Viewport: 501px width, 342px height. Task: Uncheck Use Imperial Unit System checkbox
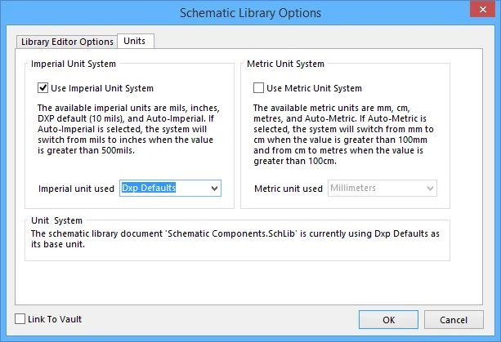pyautogui.click(x=42, y=87)
